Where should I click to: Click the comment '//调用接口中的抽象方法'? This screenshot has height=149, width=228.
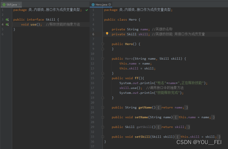(x=165, y=88)
